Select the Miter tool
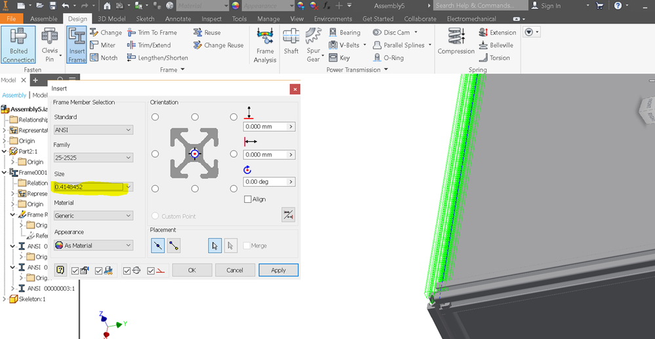 click(103, 45)
